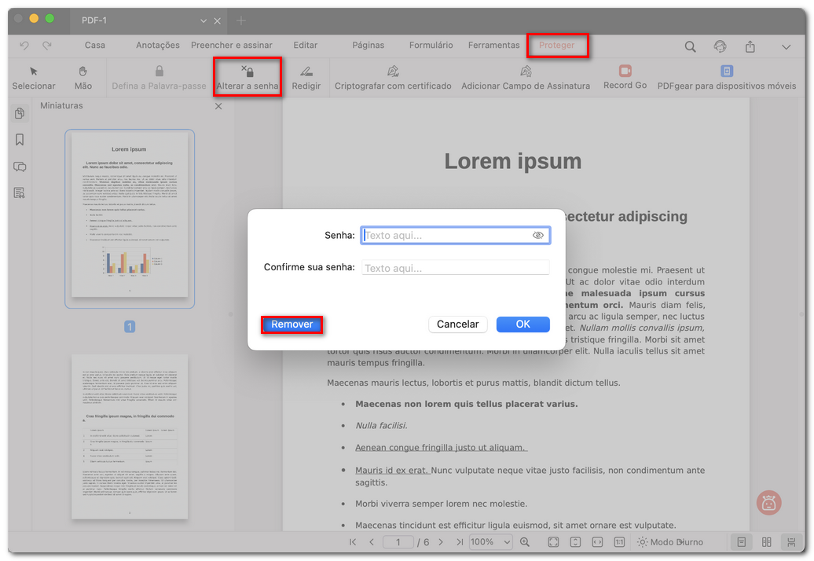Launch Record Go from the toolbar
Screen dimensions: 814x561
pos(625,78)
